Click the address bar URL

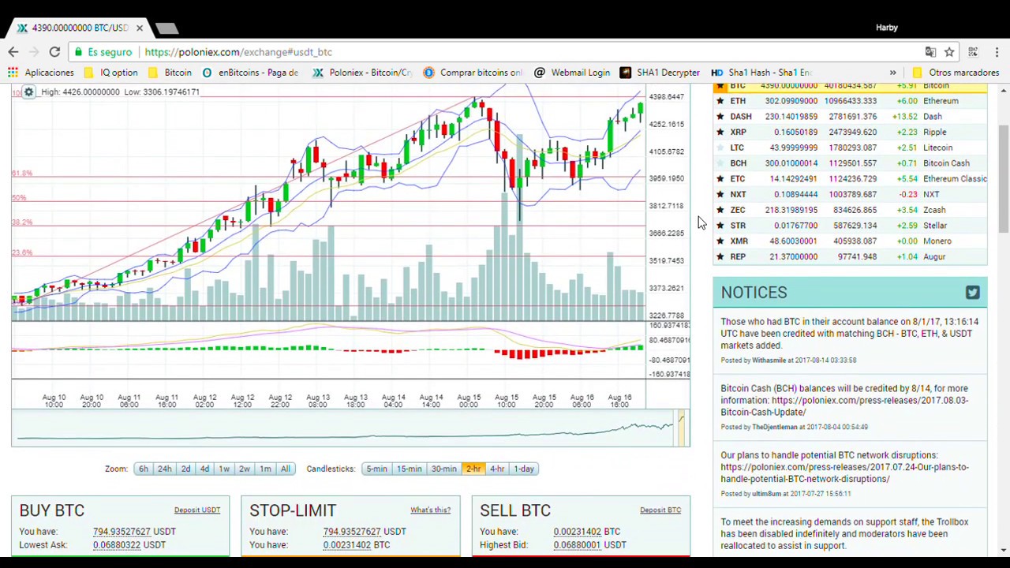[238, 52]
